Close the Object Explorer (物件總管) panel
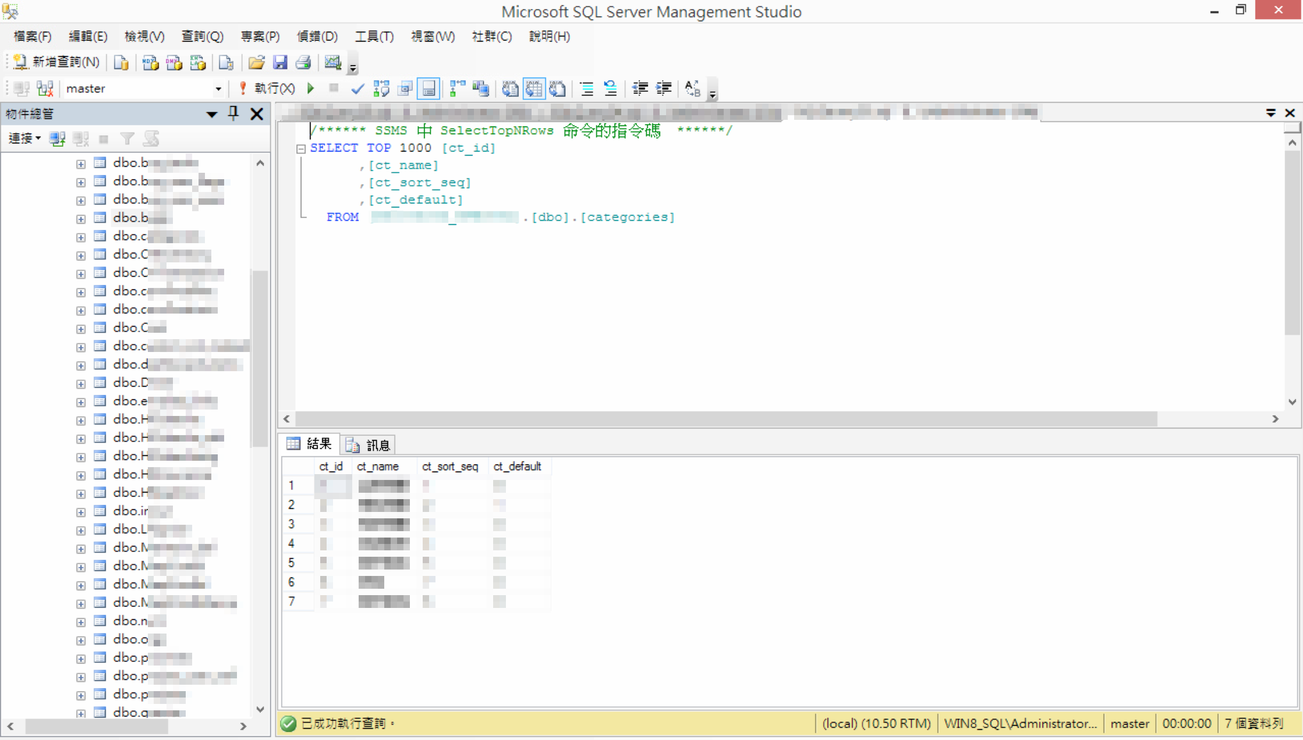Screen dimensions: 1303x740 pos(257,114)
